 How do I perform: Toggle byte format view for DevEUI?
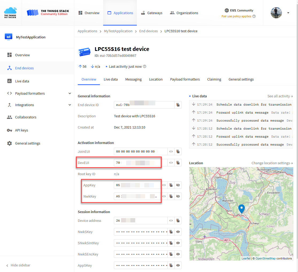[x=171, y=163]
